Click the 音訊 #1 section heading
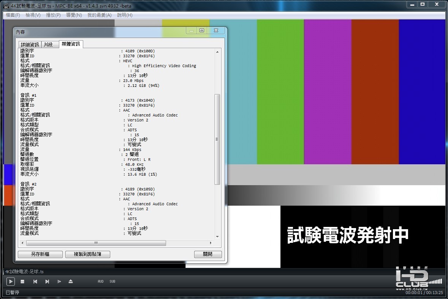 (28, 95)
